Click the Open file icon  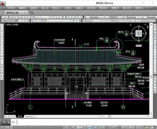(6, 17)
